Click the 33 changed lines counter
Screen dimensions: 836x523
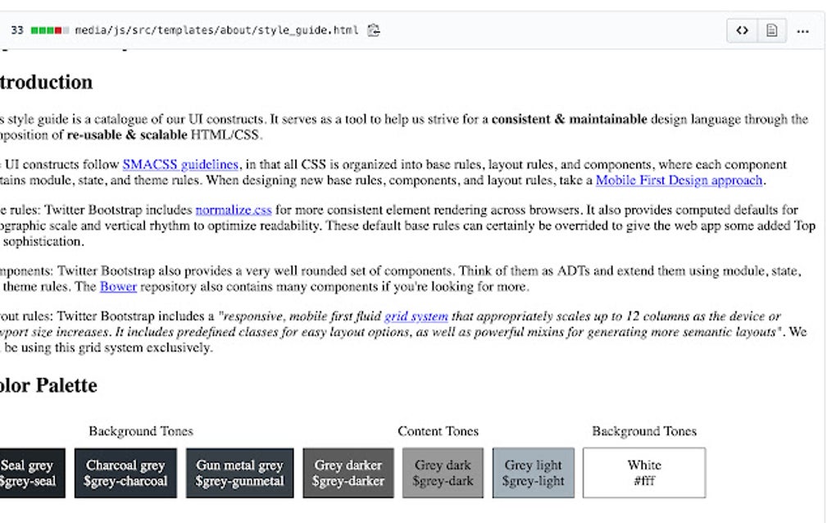click(x=16, y=30)
